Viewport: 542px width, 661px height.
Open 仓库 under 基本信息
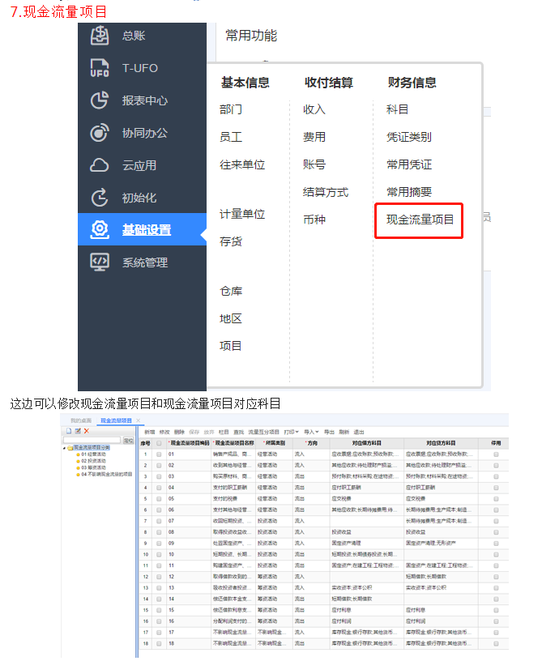coord(231,292)
